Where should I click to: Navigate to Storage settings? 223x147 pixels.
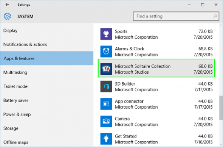(x=11, y=128)
